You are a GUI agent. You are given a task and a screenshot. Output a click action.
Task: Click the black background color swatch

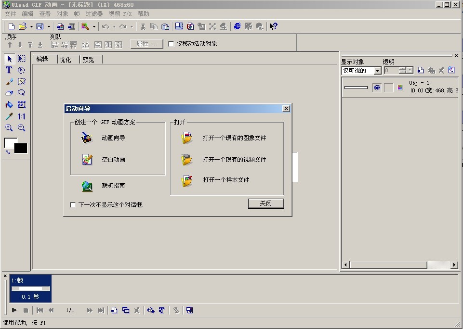pyautogui.click(x=21, y=148)
